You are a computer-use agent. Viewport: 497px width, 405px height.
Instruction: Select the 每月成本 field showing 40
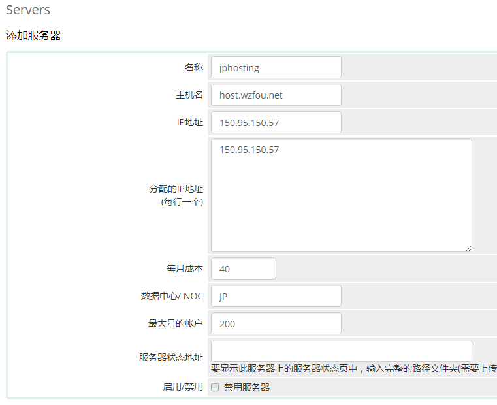coord(243,268)
